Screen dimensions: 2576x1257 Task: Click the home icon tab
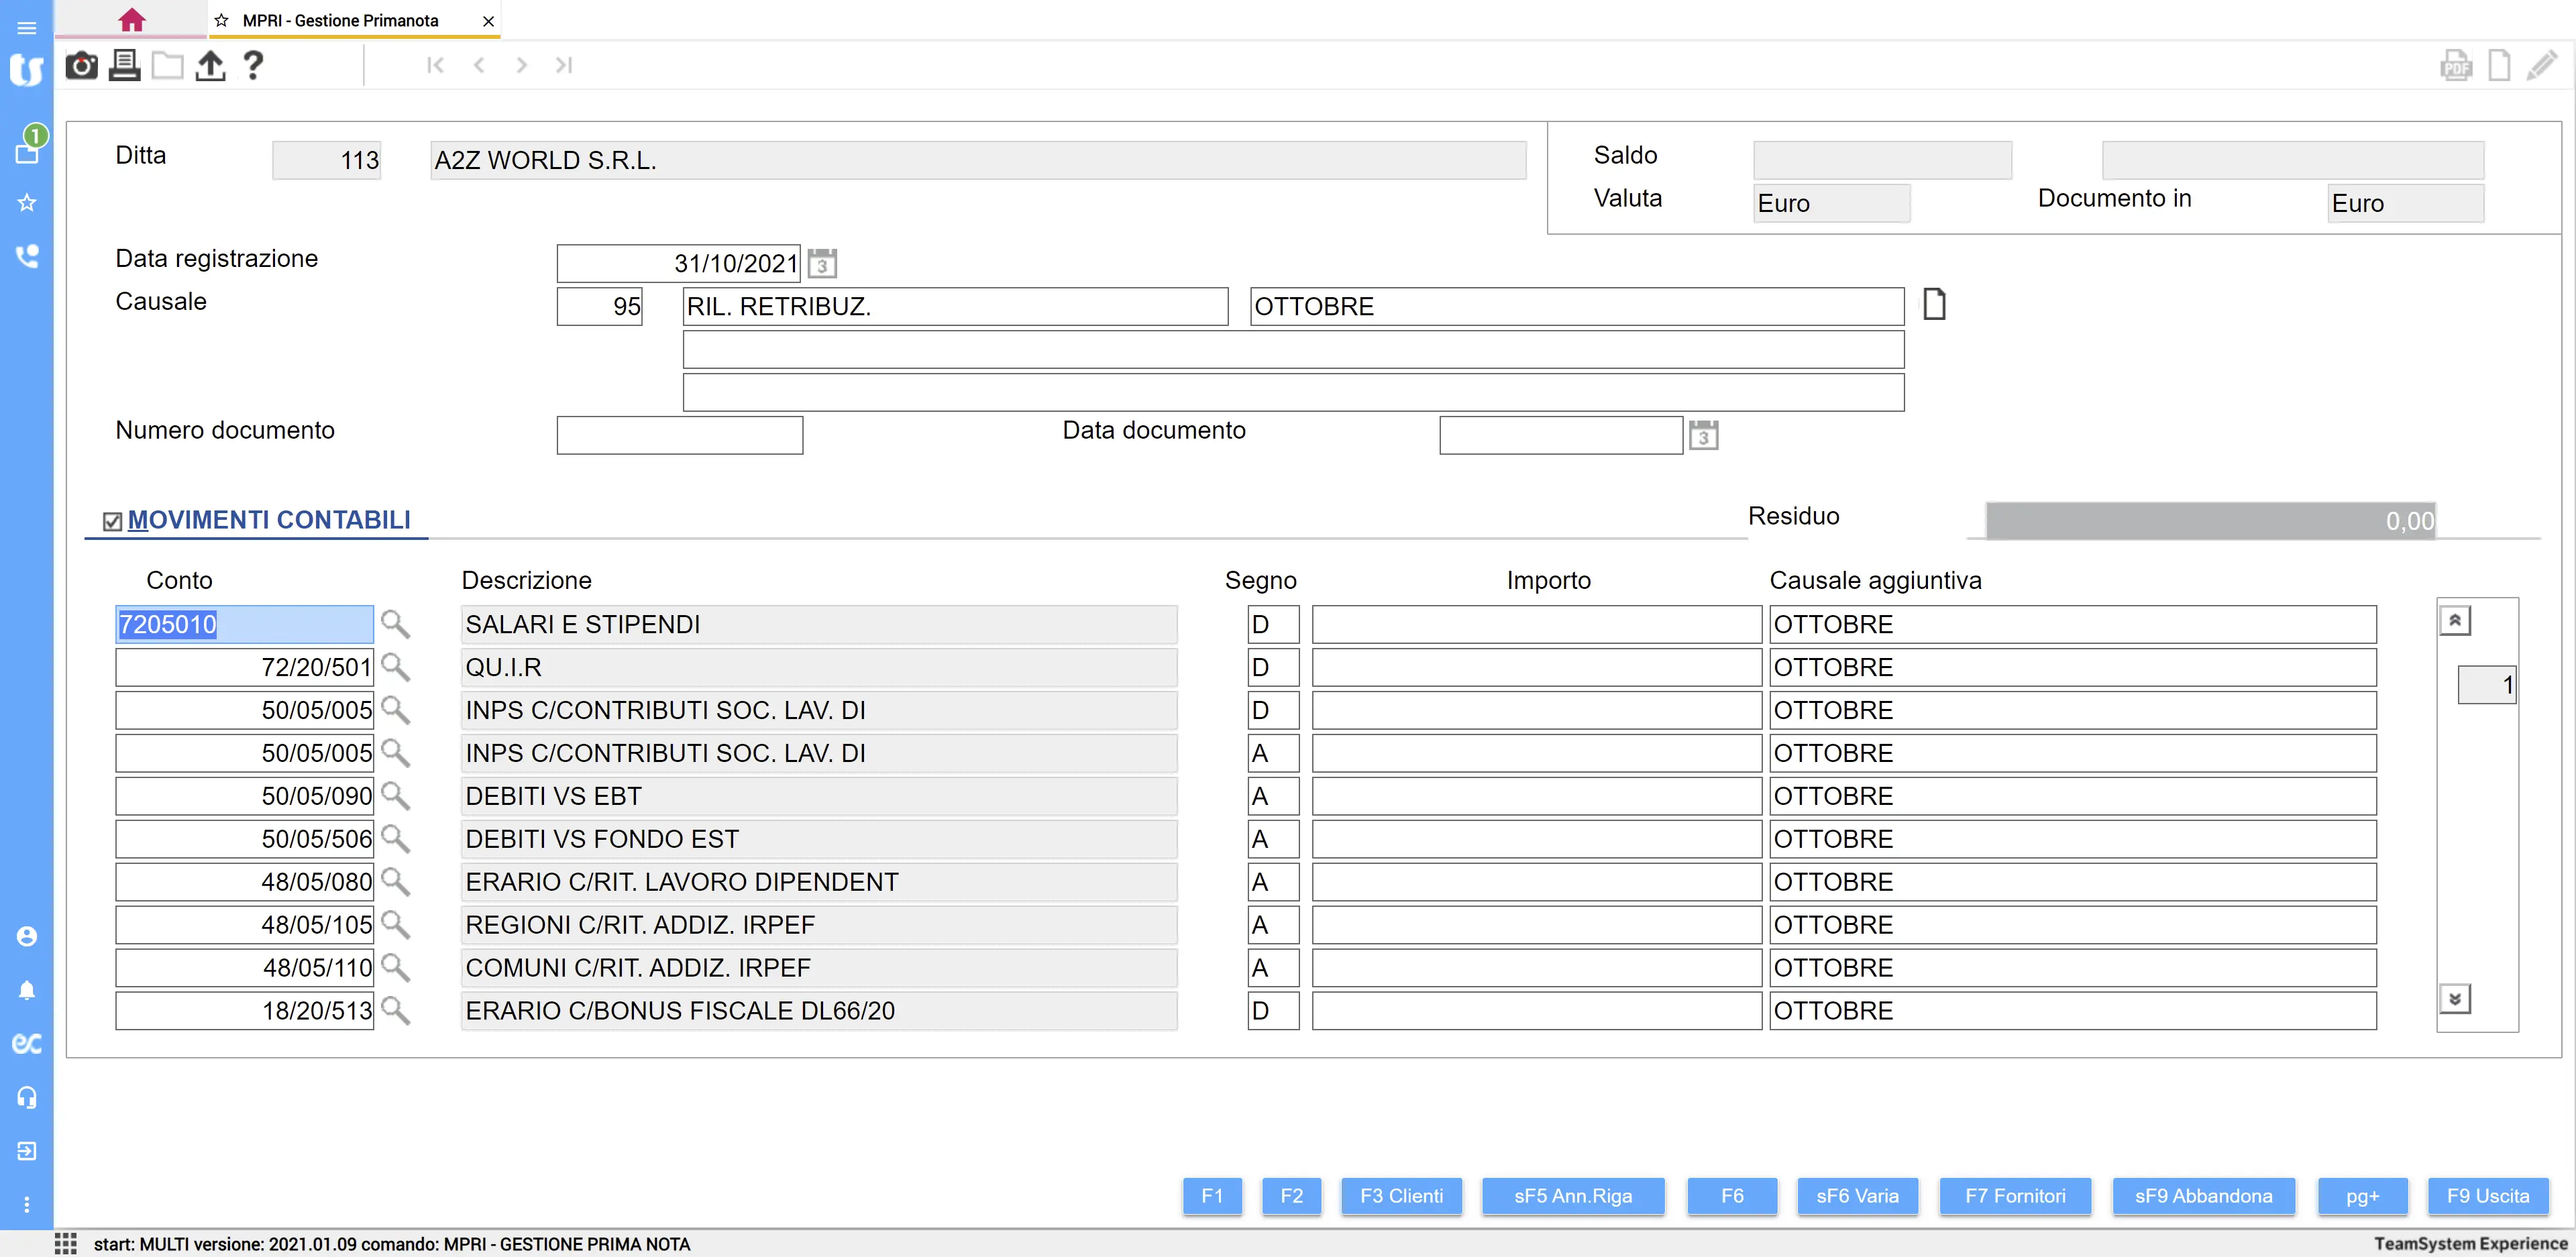131,20
